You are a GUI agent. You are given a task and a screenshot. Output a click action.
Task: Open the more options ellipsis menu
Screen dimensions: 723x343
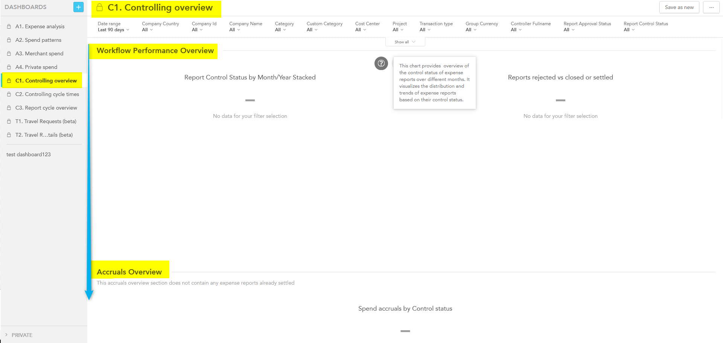[711, 7]
